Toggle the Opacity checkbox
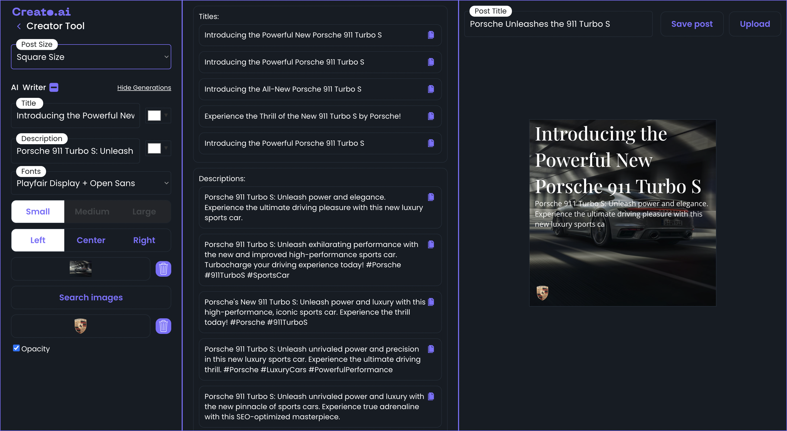Image resolution: width=787 pixels, height=431 pixels. click(16, 348)
